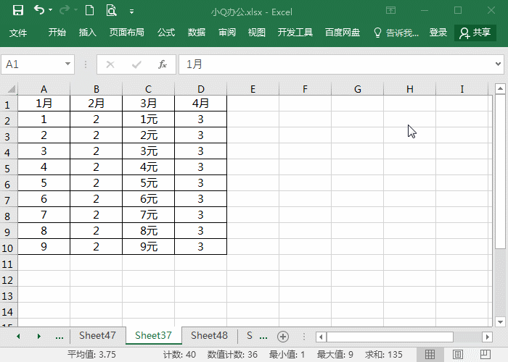508x362 pixels.
Task: Open Customize Quick Access Toolbar dropdown
Action: (x=131, y=12)
